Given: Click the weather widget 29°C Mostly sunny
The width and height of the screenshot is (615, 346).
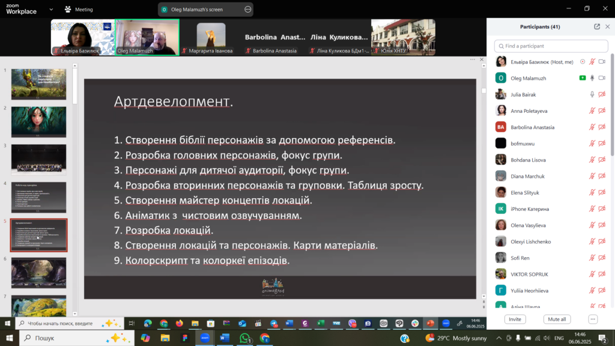Looking at the screenshot, I should (x=456, y=338).
